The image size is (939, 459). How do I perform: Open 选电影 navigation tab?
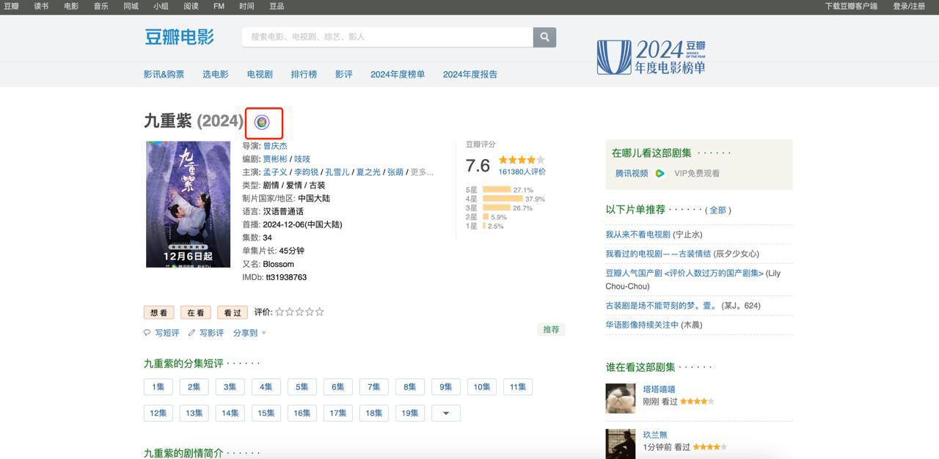pyautogui.click(x=216, y=74)
